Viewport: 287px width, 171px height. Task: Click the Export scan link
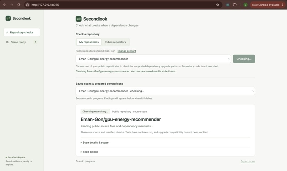point(247,161)
